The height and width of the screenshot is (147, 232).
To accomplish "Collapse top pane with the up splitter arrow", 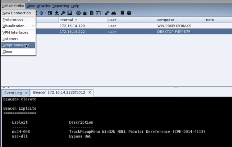I will pos(4,87).
